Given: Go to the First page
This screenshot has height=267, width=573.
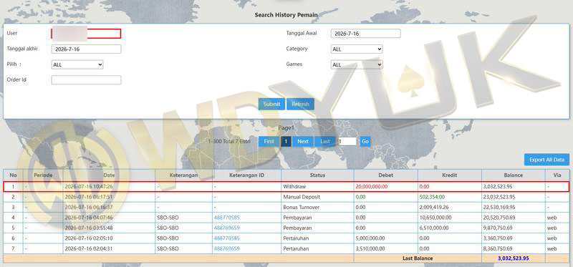Looking at the screenshot, I should [269, 141].
